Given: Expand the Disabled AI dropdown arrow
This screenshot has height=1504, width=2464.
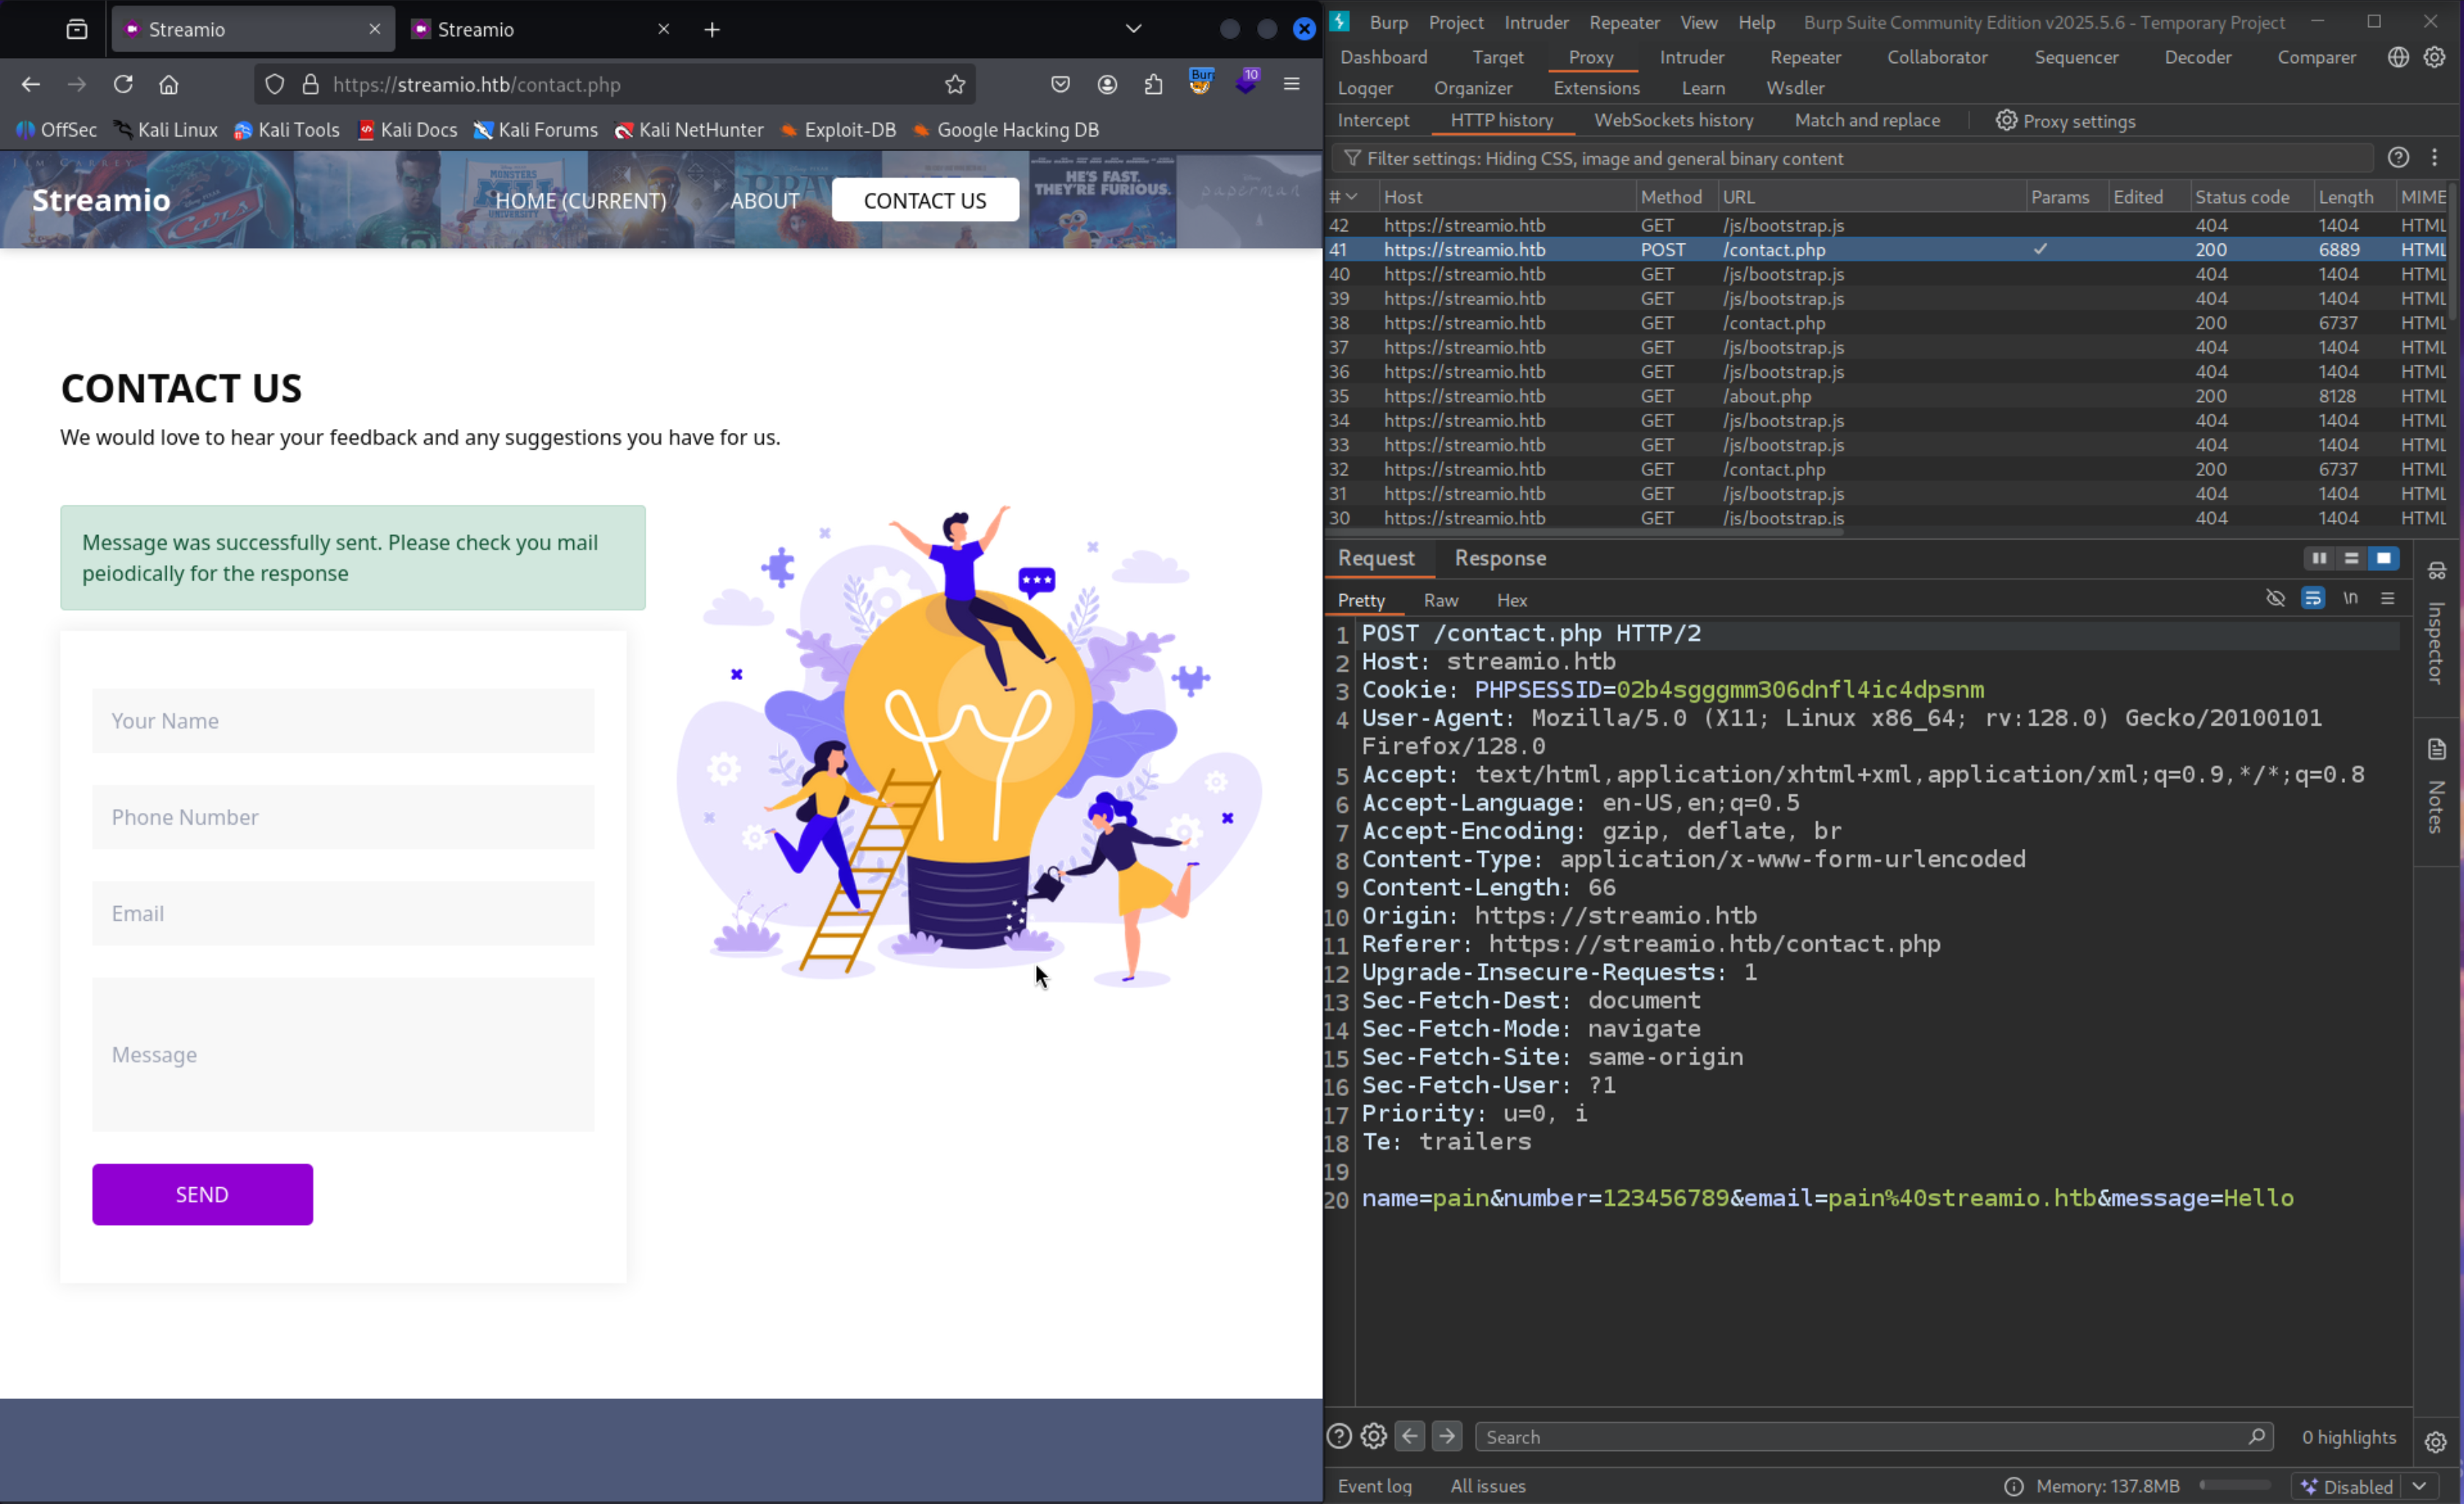Looking at the screenshot, I should coord(2419,1486).
